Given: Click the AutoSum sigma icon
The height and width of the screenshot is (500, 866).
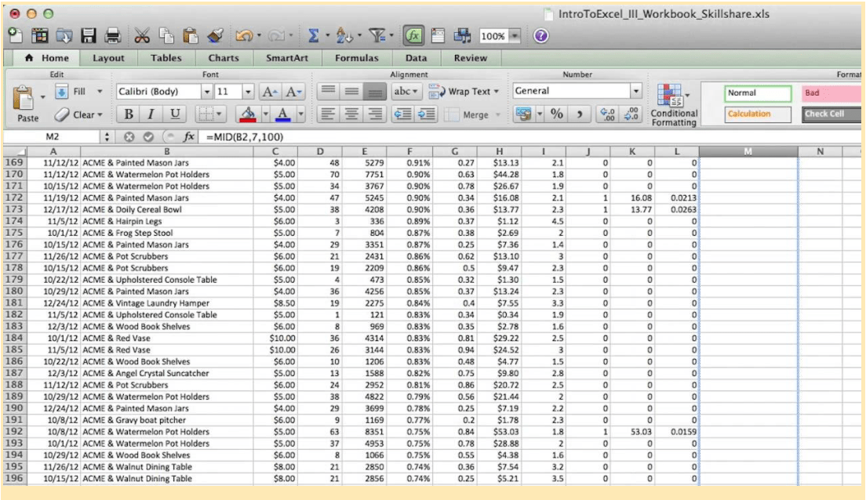Looking at the screenshot, I should (313, 36).
